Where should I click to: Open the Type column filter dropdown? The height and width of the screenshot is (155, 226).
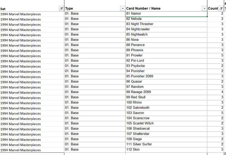pos(122,8)
